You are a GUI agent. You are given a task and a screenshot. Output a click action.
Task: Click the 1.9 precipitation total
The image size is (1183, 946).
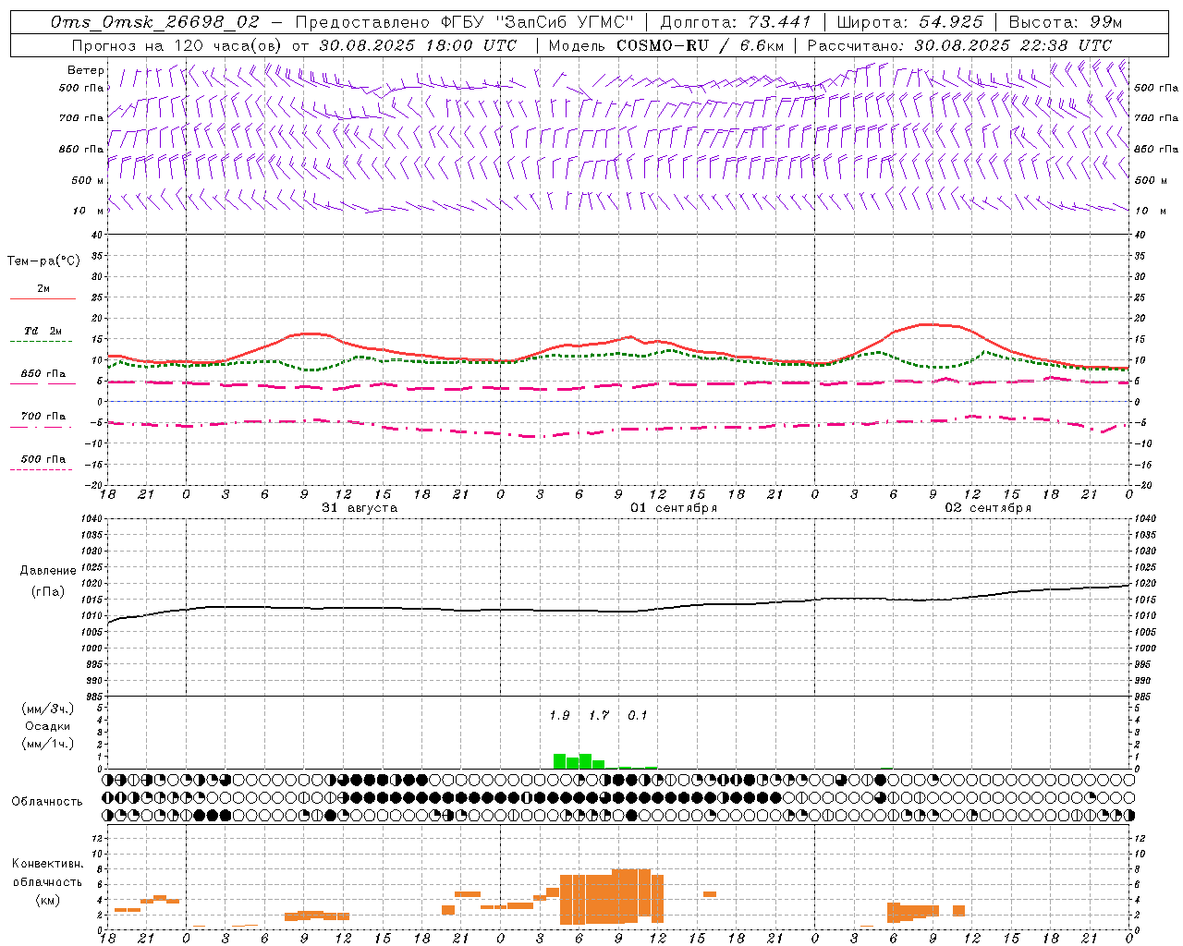(x=559, y=716)
